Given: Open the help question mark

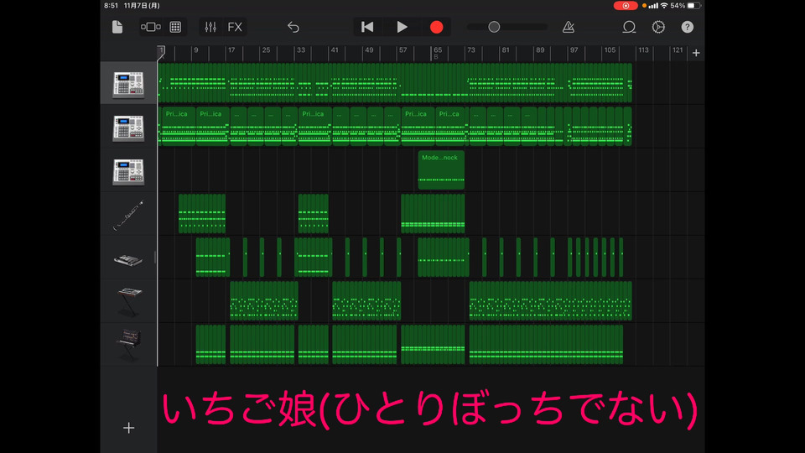Looking at the screenshot, I should click(x=688, y=27).
